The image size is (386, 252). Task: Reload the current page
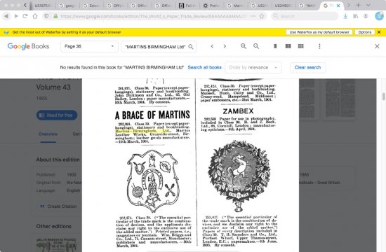[25, 16]
